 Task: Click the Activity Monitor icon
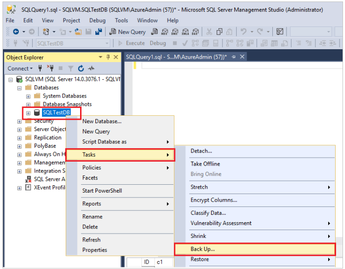(x=280, y=32)
